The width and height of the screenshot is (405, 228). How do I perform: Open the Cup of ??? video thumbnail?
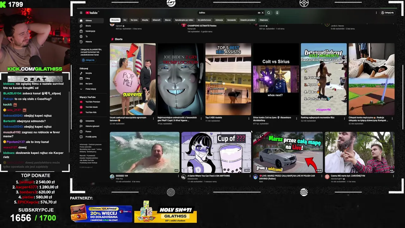click(x=216, y=152)
